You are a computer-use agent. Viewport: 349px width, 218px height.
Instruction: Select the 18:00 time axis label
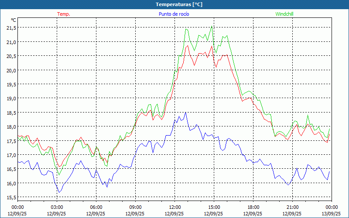[253, 207]
